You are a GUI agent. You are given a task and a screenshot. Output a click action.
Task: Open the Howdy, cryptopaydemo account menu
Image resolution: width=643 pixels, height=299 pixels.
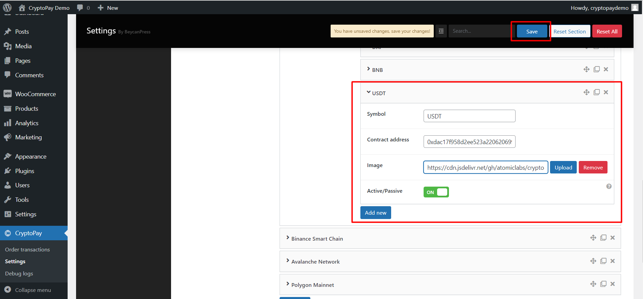coord(604,8)
